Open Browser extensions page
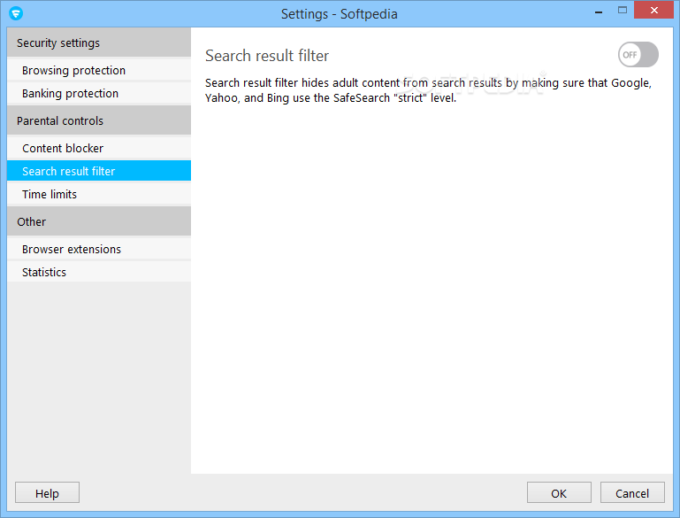 (x=99, y=249)
